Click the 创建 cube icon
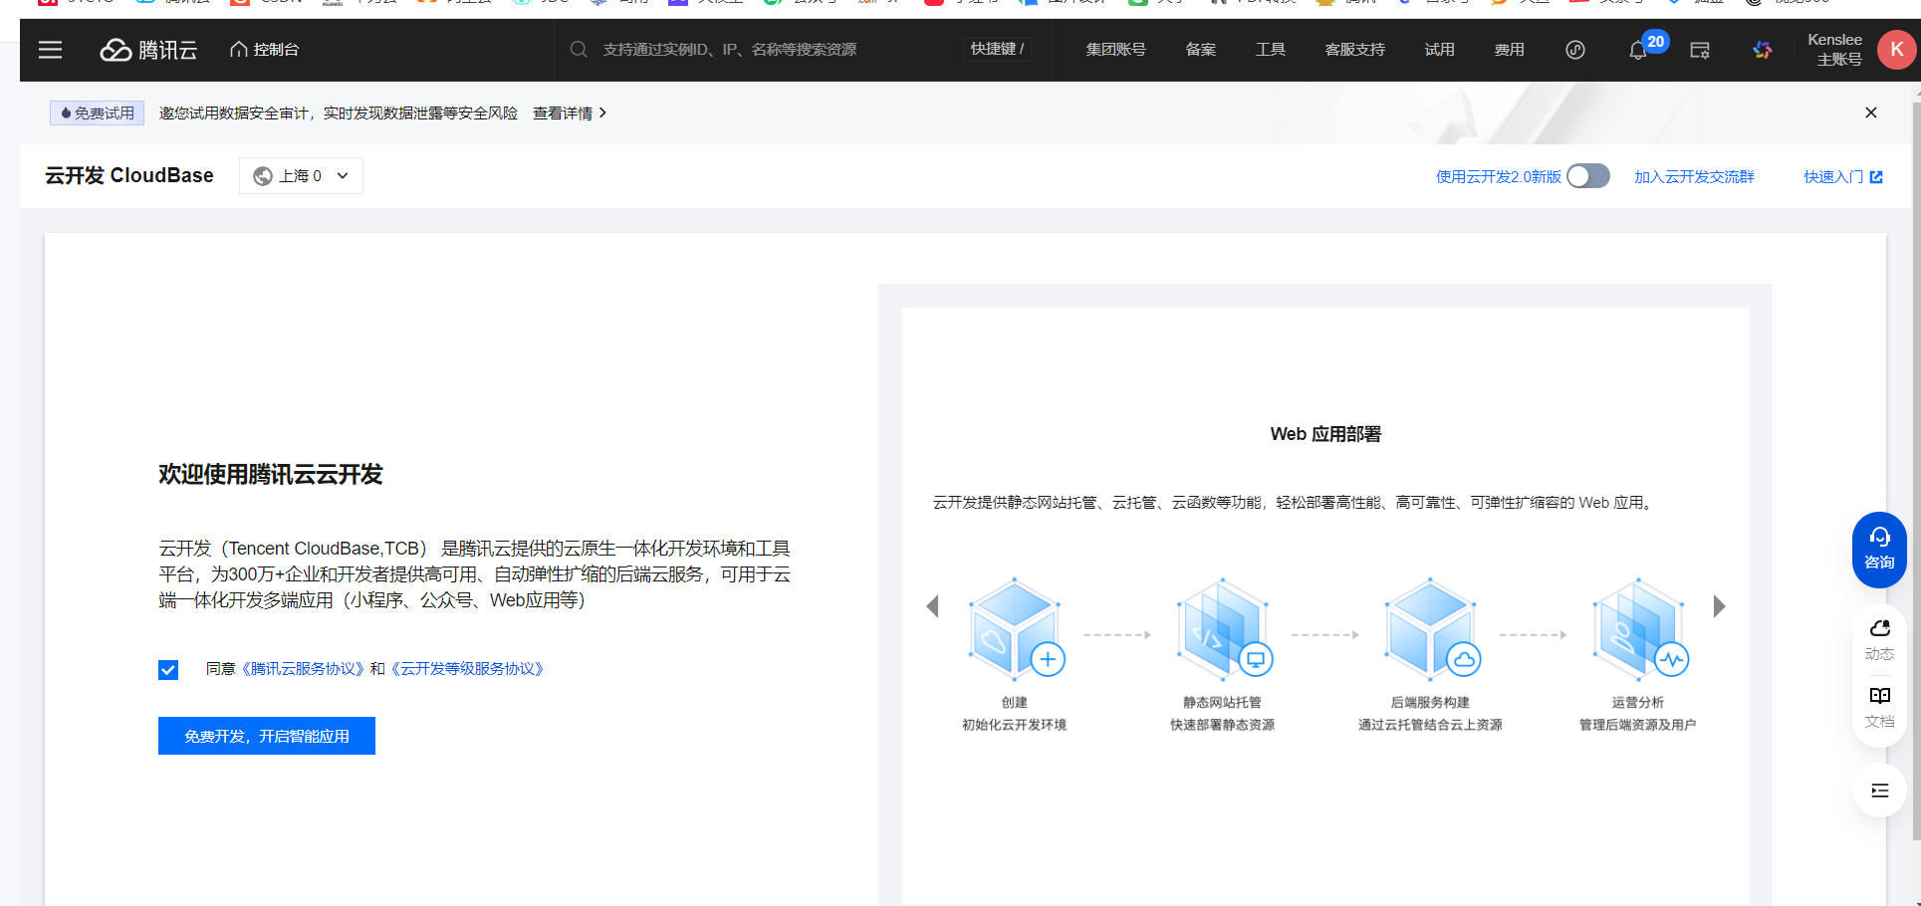This screenshot has width=1921, height=906. pyautogui.click(x=1015, y=629)
